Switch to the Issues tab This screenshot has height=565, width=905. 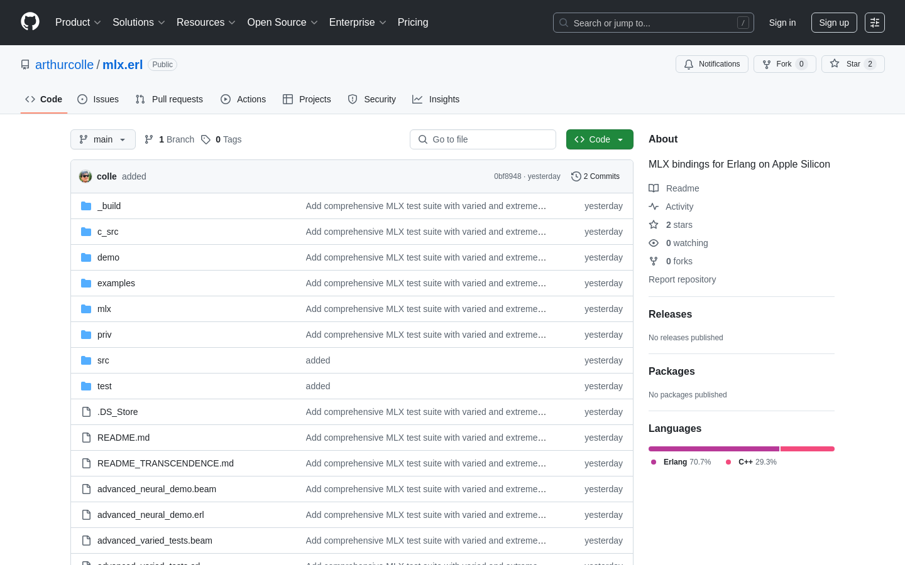tap(98, 99)
